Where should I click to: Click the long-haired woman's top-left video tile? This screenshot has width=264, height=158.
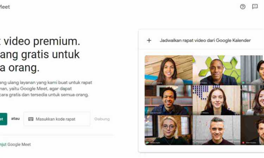click(169, 70)
